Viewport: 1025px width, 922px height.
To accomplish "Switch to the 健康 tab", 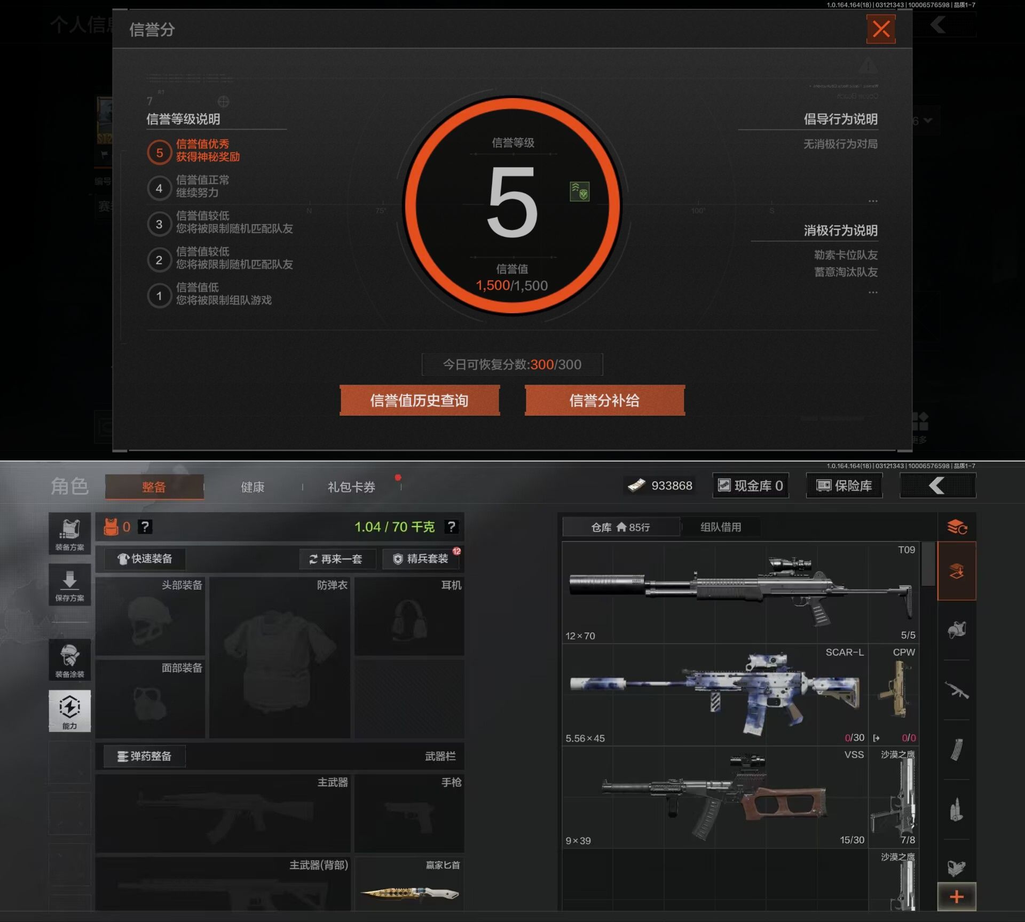I will click(x=253, y=487).
